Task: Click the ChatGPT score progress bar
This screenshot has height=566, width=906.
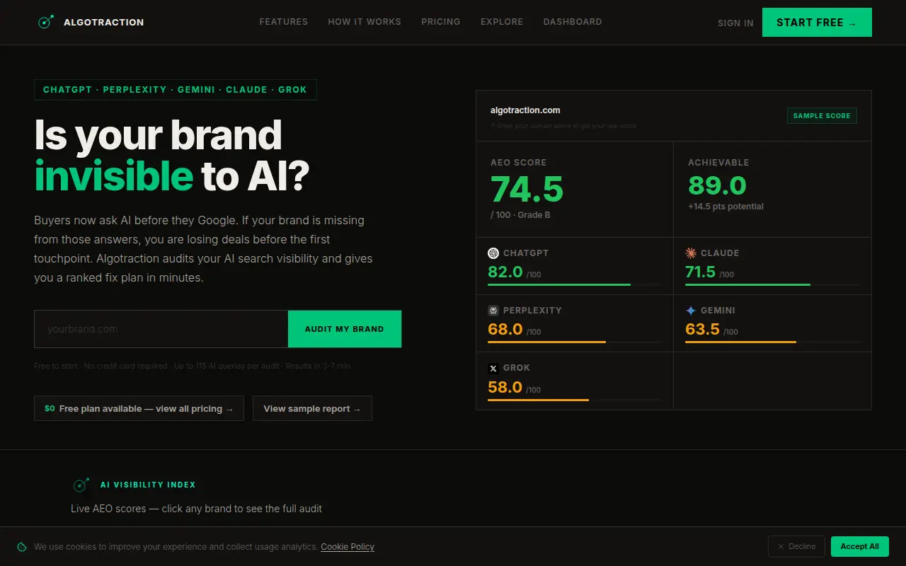Action: coord(575,284)
